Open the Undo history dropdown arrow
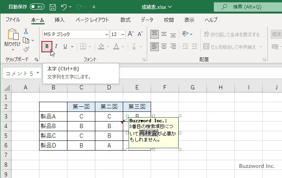The image size is (282, 178). 70,7
